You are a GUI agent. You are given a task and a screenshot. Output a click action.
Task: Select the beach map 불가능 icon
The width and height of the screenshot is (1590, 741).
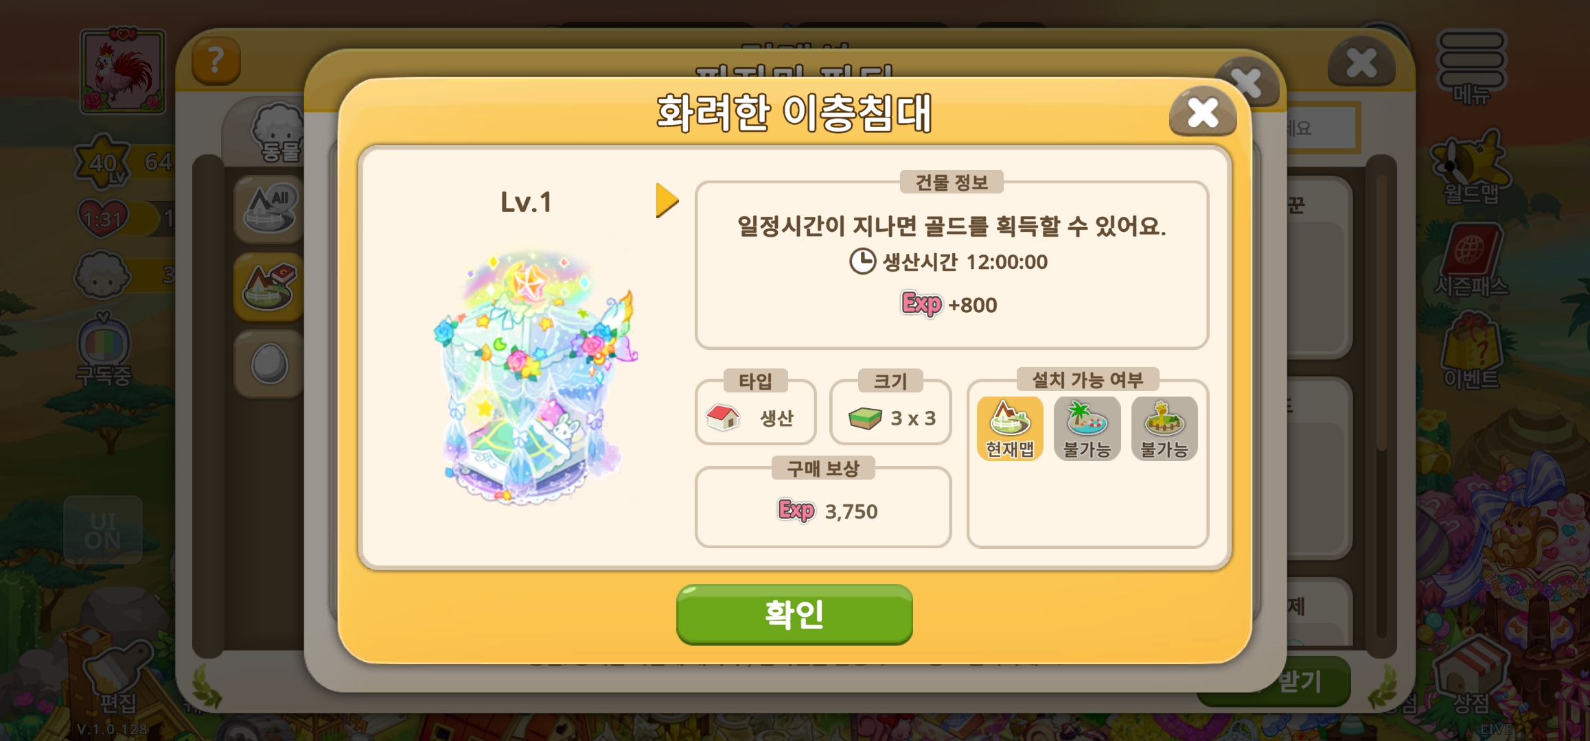1087,429
